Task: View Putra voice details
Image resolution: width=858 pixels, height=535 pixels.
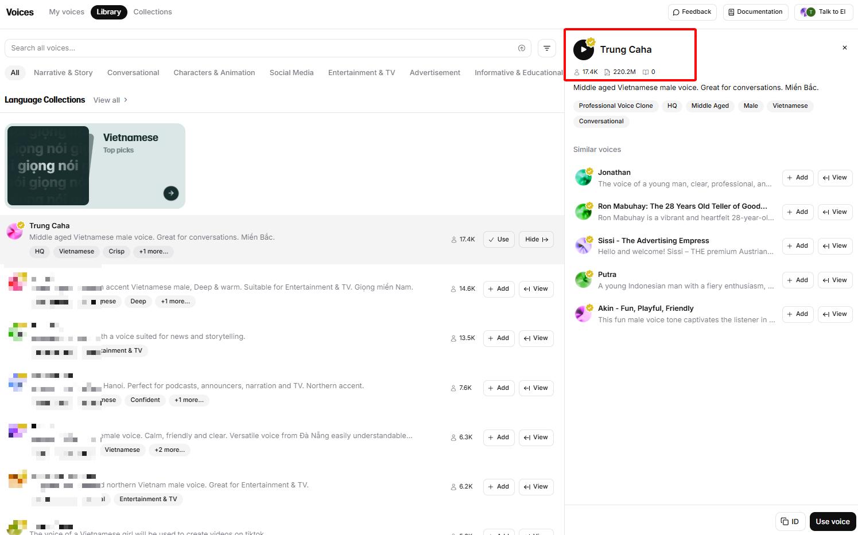Action: [x=835, y=280]
